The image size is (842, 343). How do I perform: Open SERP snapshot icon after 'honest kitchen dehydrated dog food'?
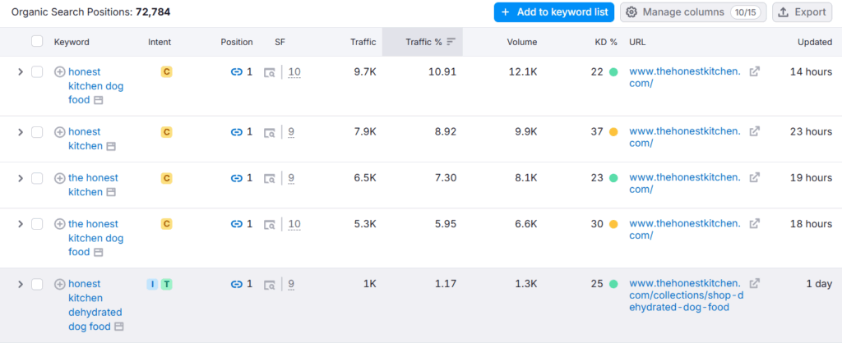[x=118, y=327]
